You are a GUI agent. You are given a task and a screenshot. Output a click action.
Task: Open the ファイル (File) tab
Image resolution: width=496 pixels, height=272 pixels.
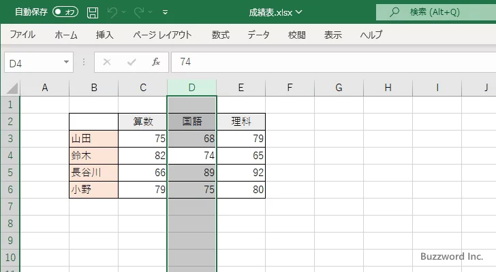pyautogui.click(x=22, y=35)
